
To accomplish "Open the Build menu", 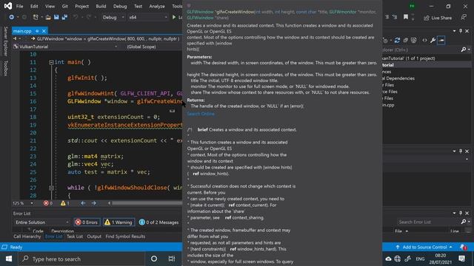I will click(x=101, y=6).
